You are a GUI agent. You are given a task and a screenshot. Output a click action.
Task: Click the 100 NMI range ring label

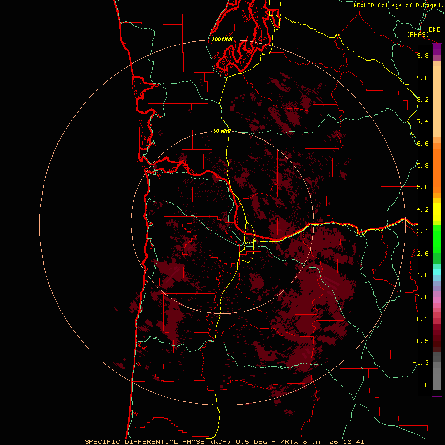click(222, 39)
